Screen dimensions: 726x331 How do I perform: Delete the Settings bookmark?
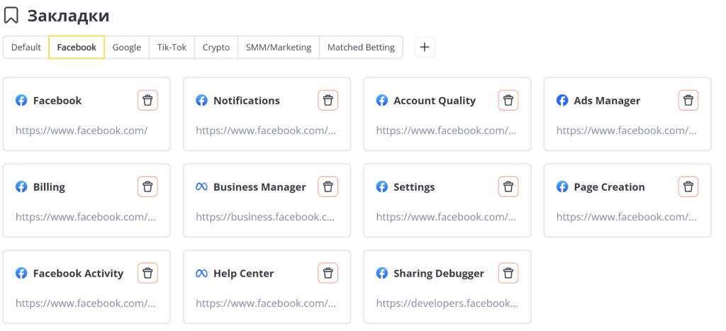click(x=508, y=186)
